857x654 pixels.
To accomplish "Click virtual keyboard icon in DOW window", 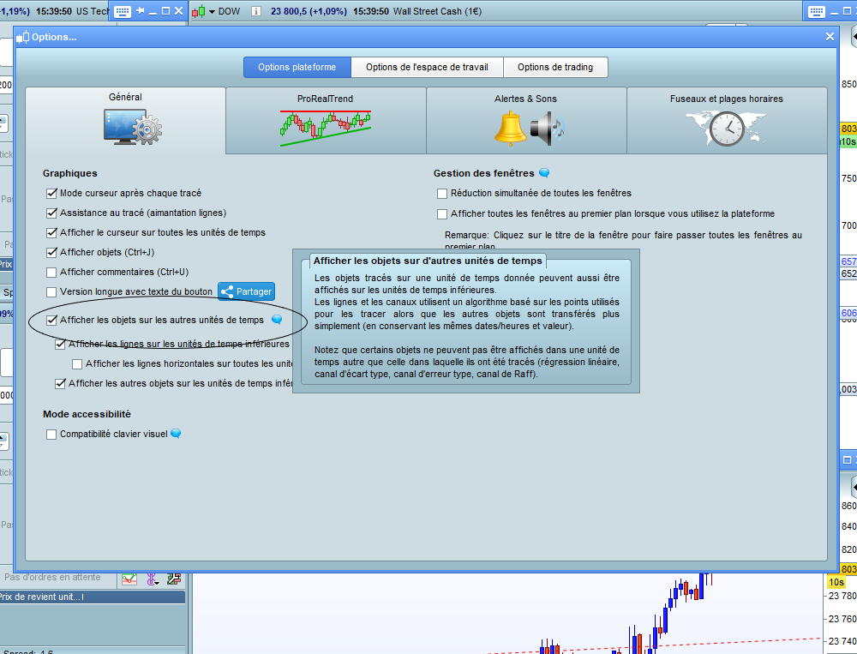I will click(817, 11).
